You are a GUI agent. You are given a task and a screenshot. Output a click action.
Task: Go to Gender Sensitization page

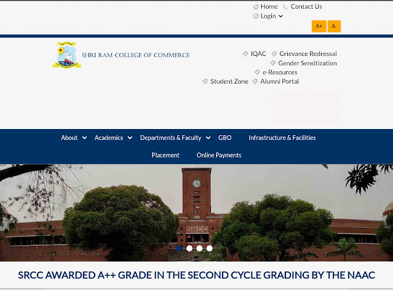(x=308, y=63)
